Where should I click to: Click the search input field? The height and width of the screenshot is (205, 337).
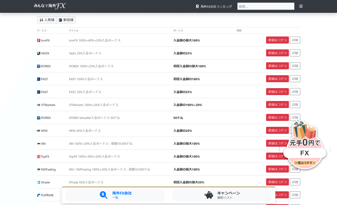(x=265, y=6)
